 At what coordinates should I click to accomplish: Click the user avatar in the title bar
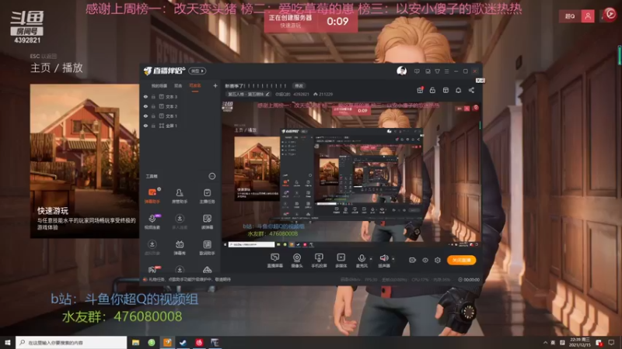click(401, 71)
